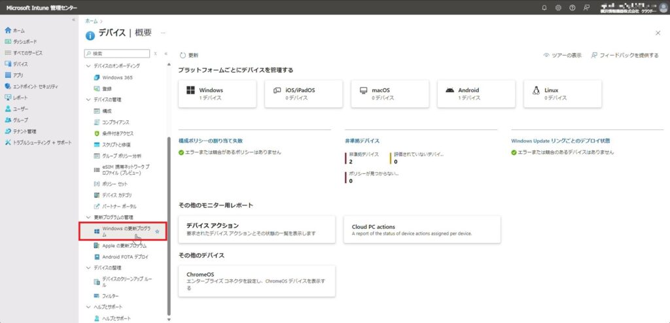Click the device menu 検索 input field

point(117,54)
